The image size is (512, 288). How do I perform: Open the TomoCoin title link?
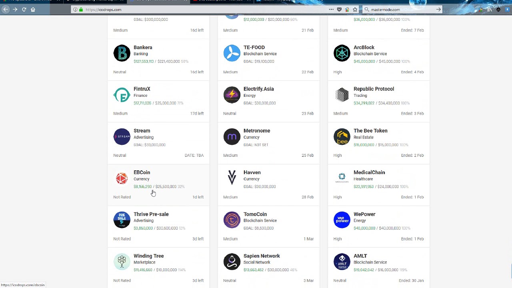(x=255, y=214)
